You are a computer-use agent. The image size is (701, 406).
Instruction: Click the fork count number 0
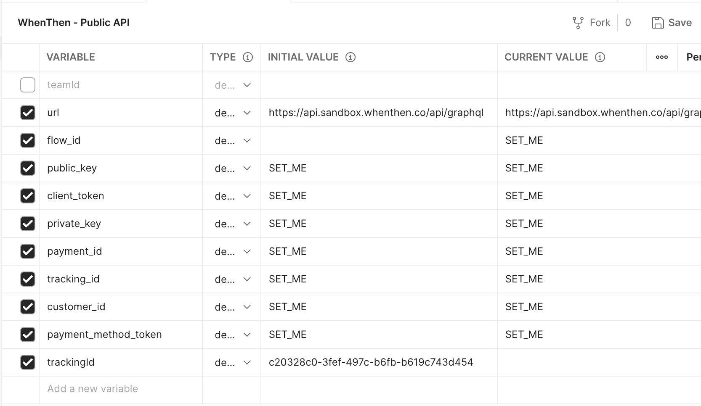tap(628, 23)
